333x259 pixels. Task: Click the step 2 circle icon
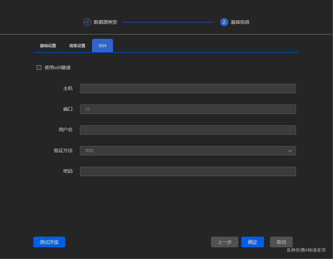[x=224, y=22]
